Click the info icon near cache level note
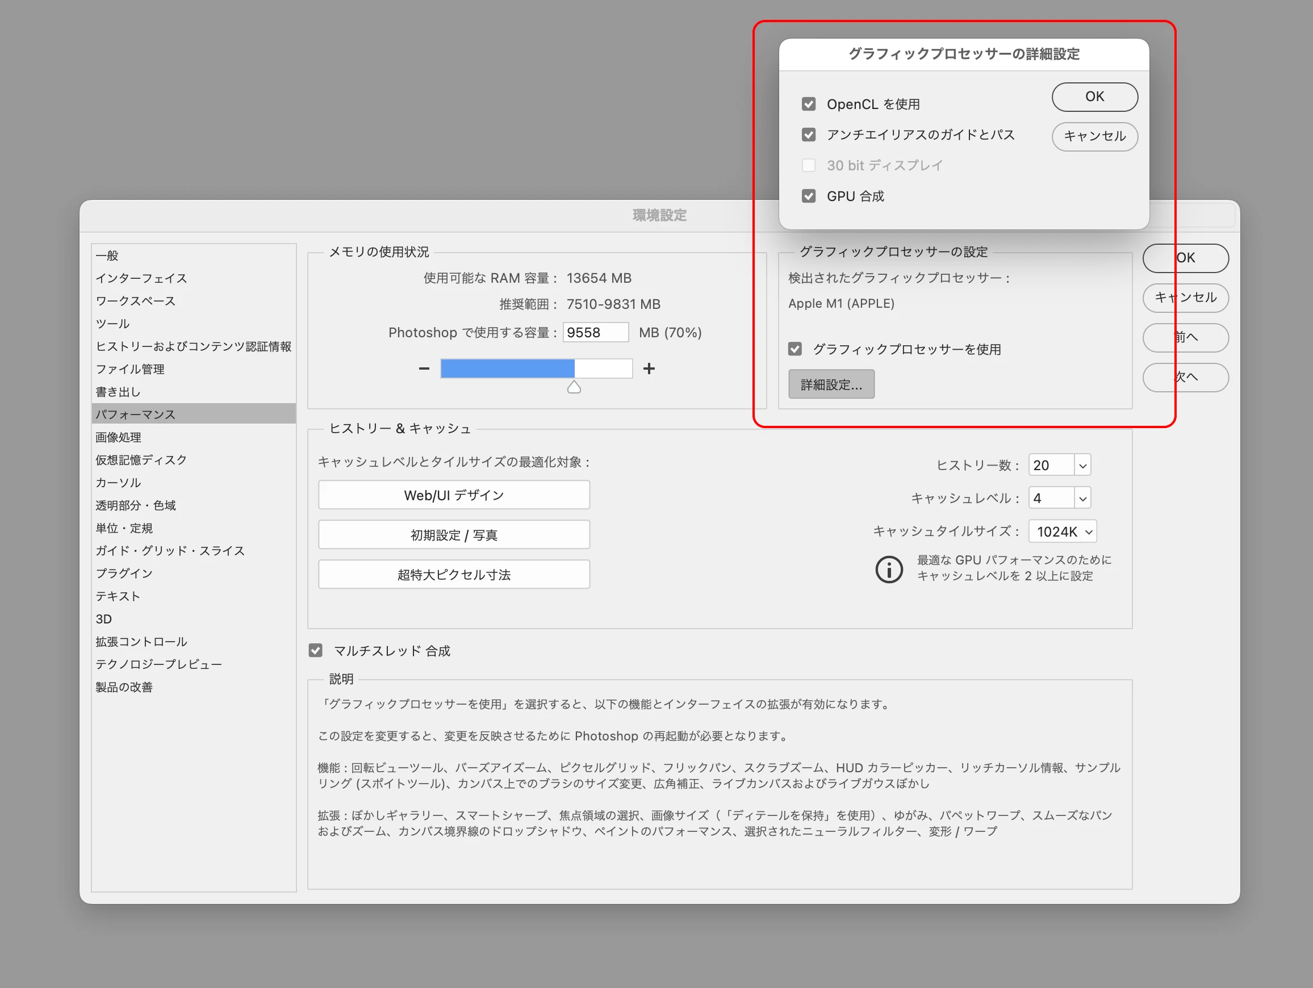 pos(889,569)
